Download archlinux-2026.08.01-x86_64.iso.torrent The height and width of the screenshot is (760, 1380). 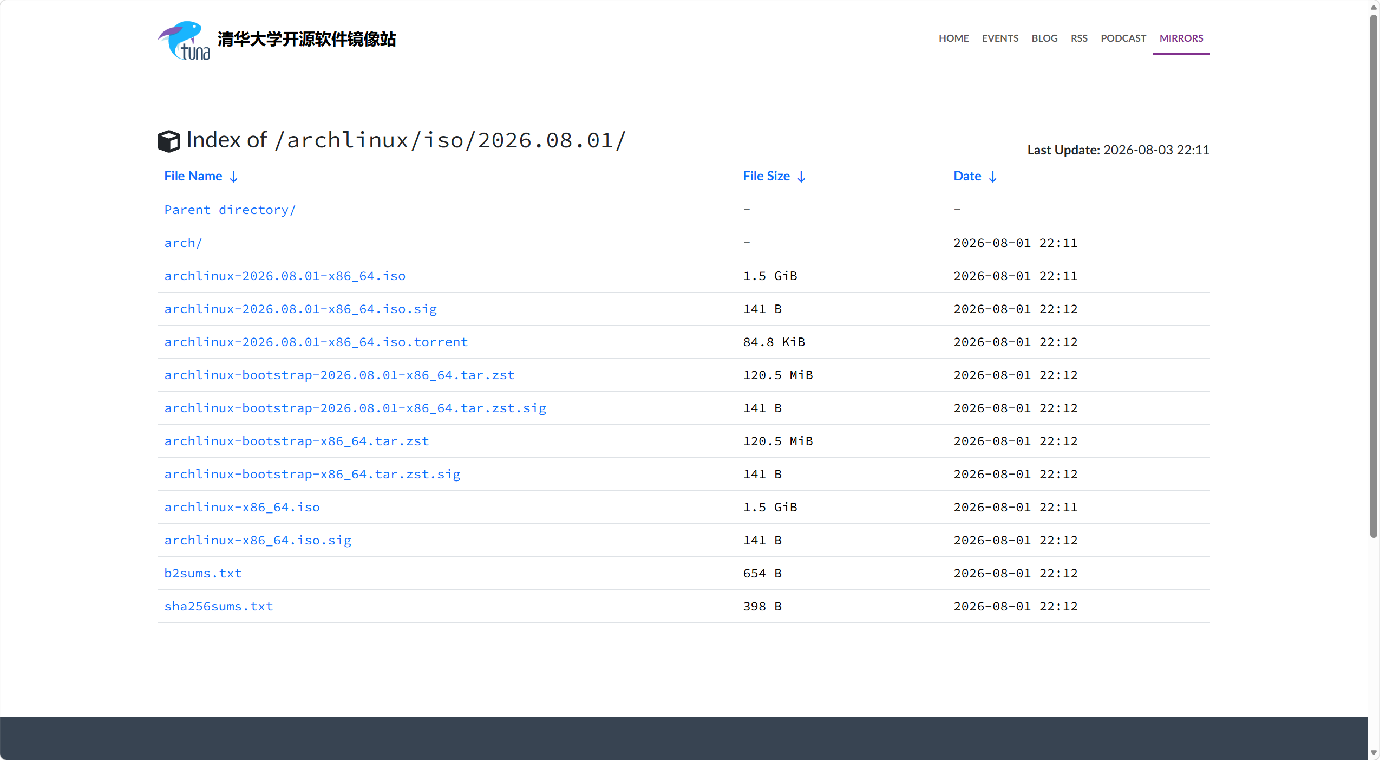316,342
